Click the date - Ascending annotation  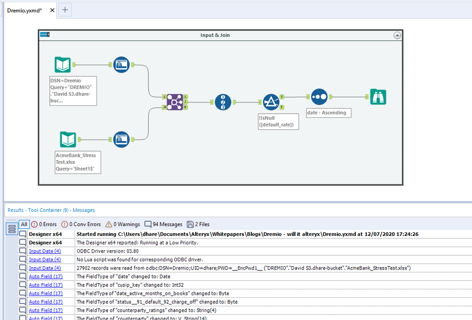pyautogui.click(x=329, y=113)
